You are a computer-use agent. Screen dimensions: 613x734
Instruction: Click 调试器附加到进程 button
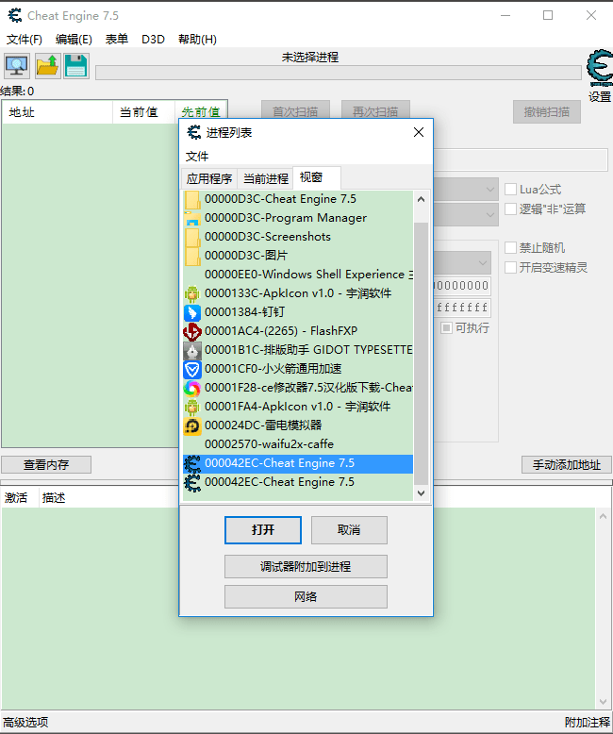tap(306, 566)
